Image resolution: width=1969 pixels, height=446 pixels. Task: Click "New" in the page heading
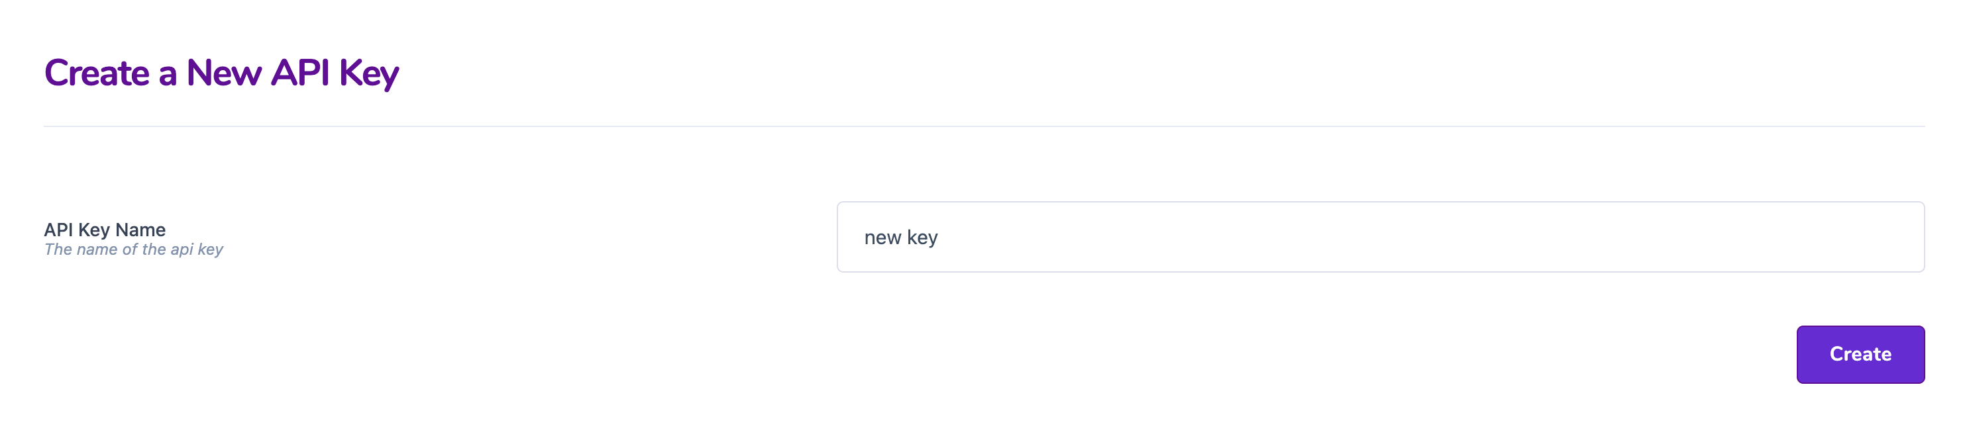[224, 73]
